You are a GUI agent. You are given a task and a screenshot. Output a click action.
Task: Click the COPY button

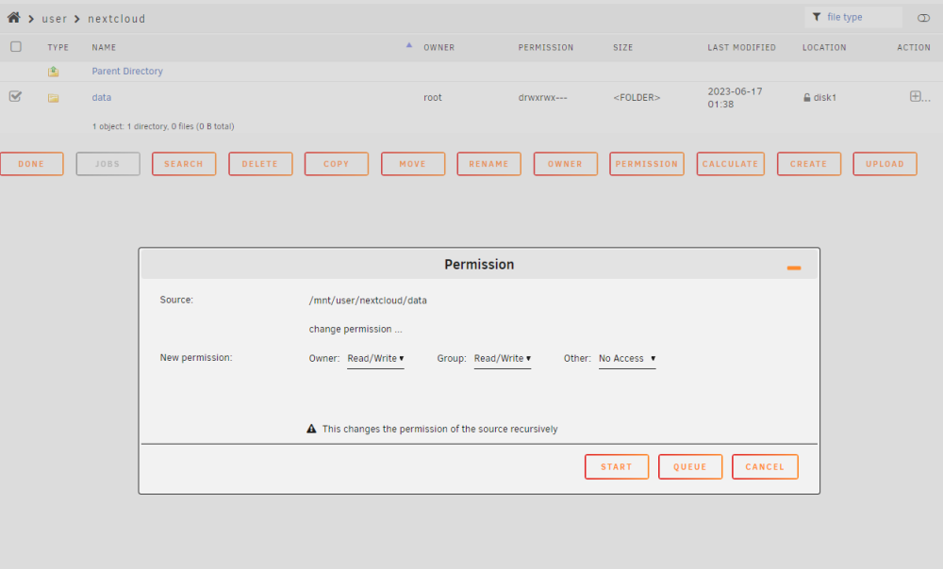[x=337, y=163]
